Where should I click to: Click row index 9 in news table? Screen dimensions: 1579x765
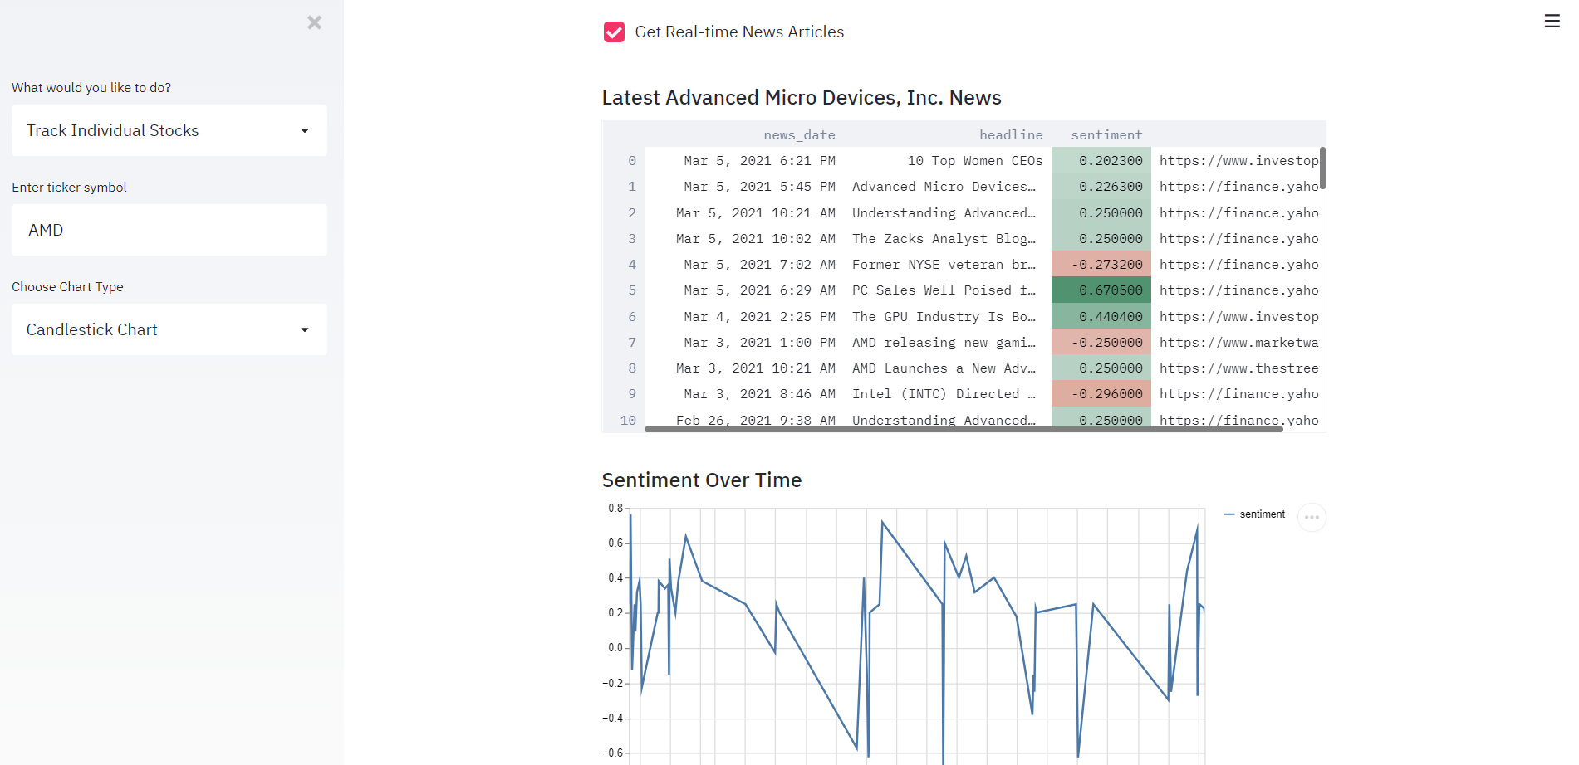624,394
